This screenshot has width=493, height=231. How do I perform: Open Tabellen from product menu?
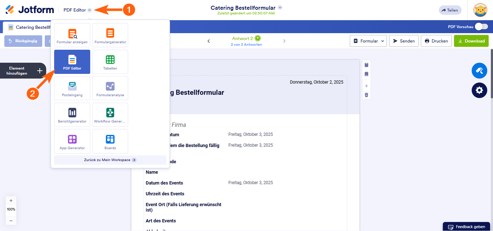click(110, 62)
